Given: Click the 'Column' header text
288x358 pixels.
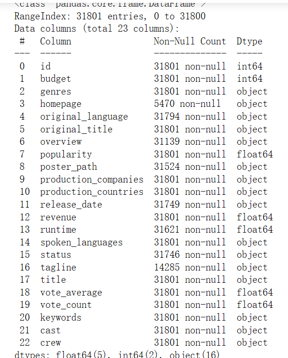Looking at the screenshot, I should point(56,41).
